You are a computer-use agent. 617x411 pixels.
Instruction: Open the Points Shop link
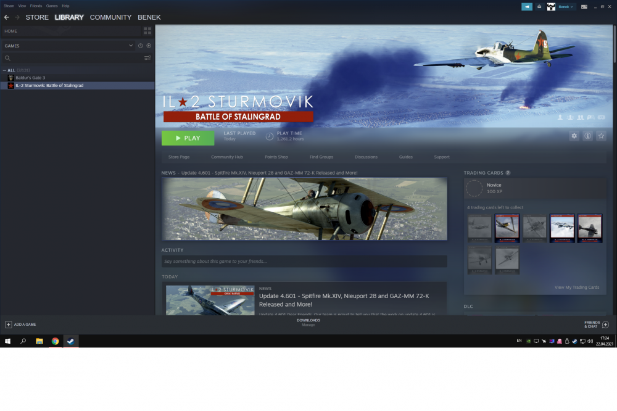(x=276, y=157)
